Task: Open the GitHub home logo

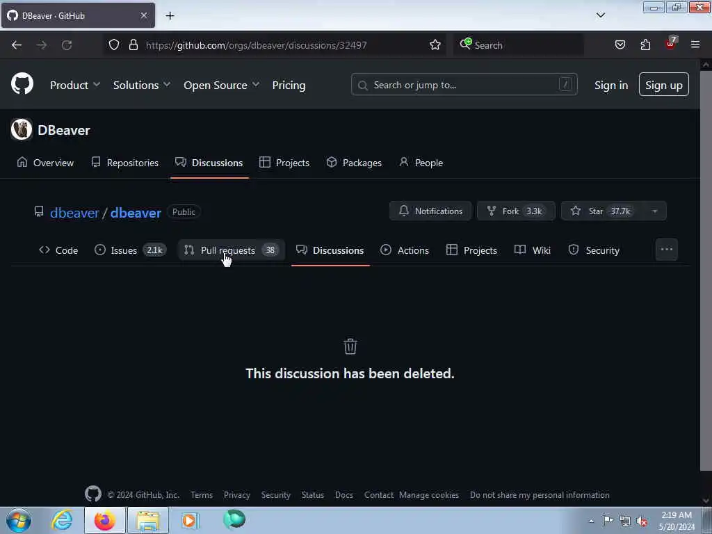Action: coord(22,84)
